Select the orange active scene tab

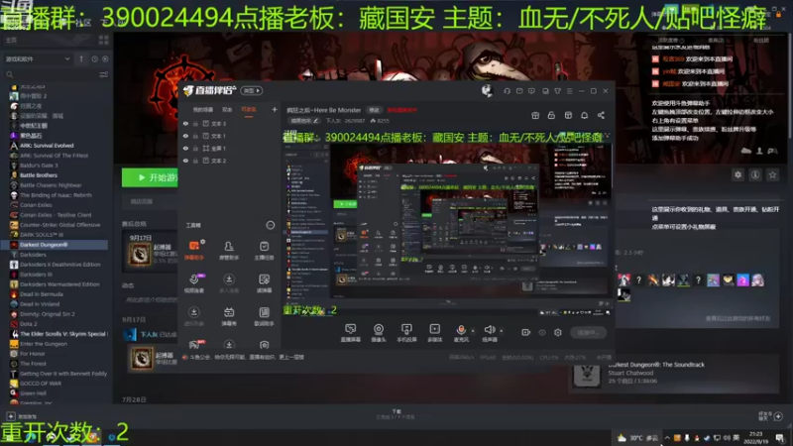pyautogui.click(x=249, y=110)
